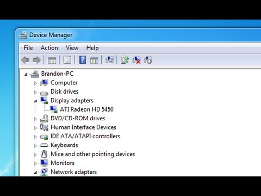Select the Network adapters label
This screenshot has height=196, width=261.
click(74, 172)
